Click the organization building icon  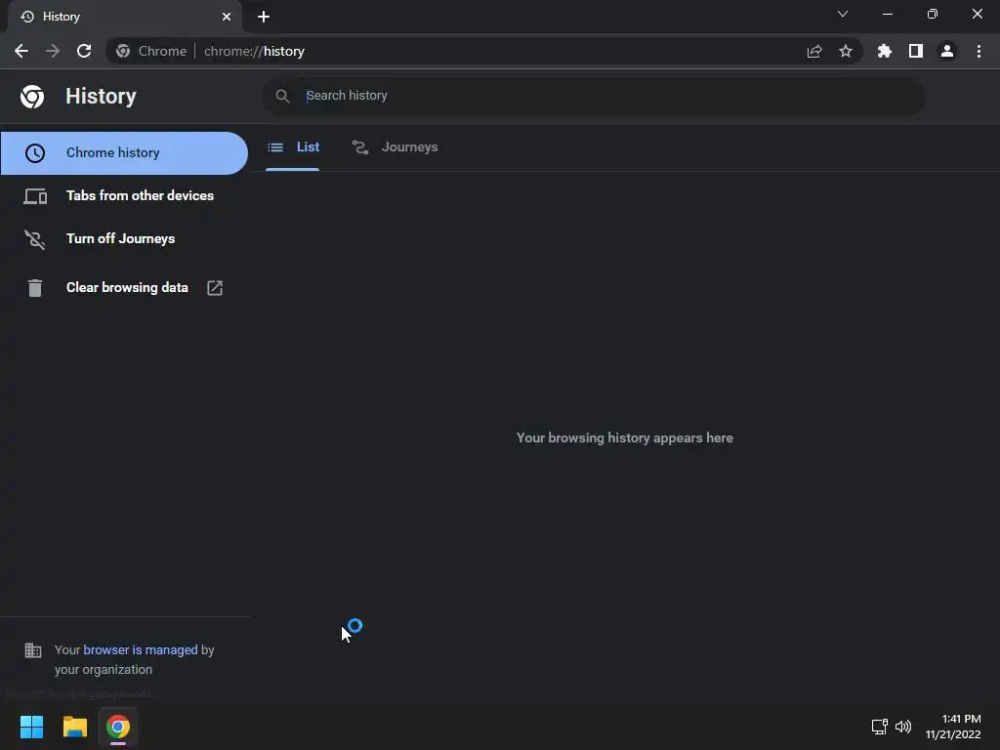(33, 649)
